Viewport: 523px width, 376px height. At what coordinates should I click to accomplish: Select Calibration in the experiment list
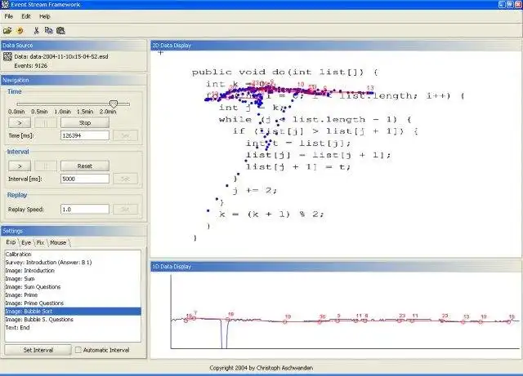point(73,254)
